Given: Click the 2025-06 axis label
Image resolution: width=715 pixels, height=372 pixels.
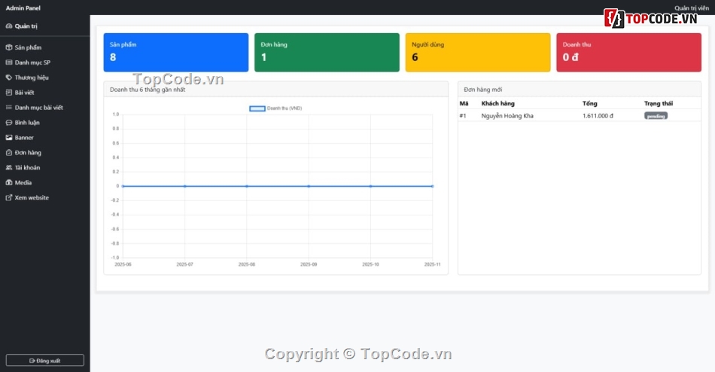Looking at the screenshot, I should coord(123,264).
